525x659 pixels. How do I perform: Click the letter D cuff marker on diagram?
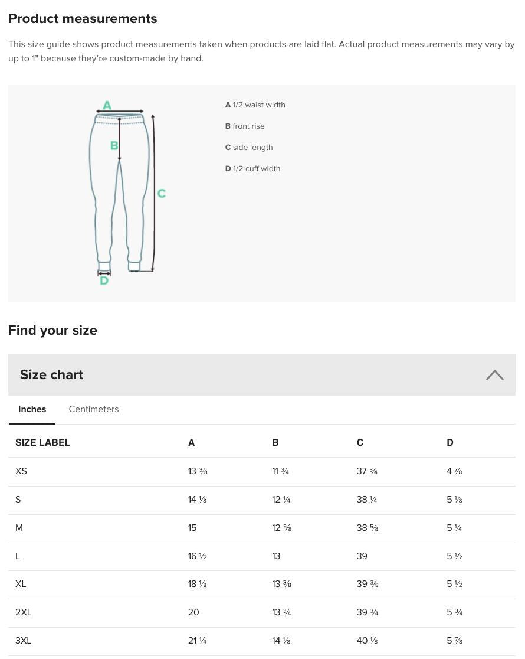(x=104, y=280)
